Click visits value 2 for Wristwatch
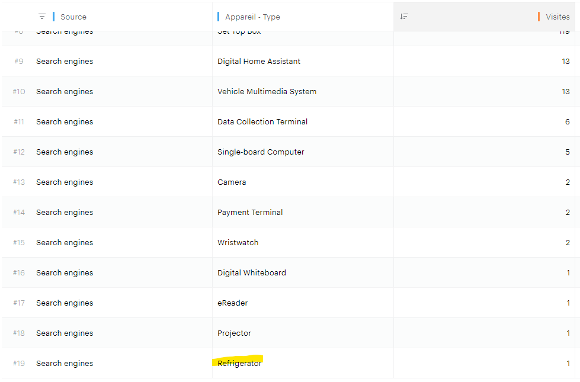This screenshot has height=382, width=580. point(568,243)
